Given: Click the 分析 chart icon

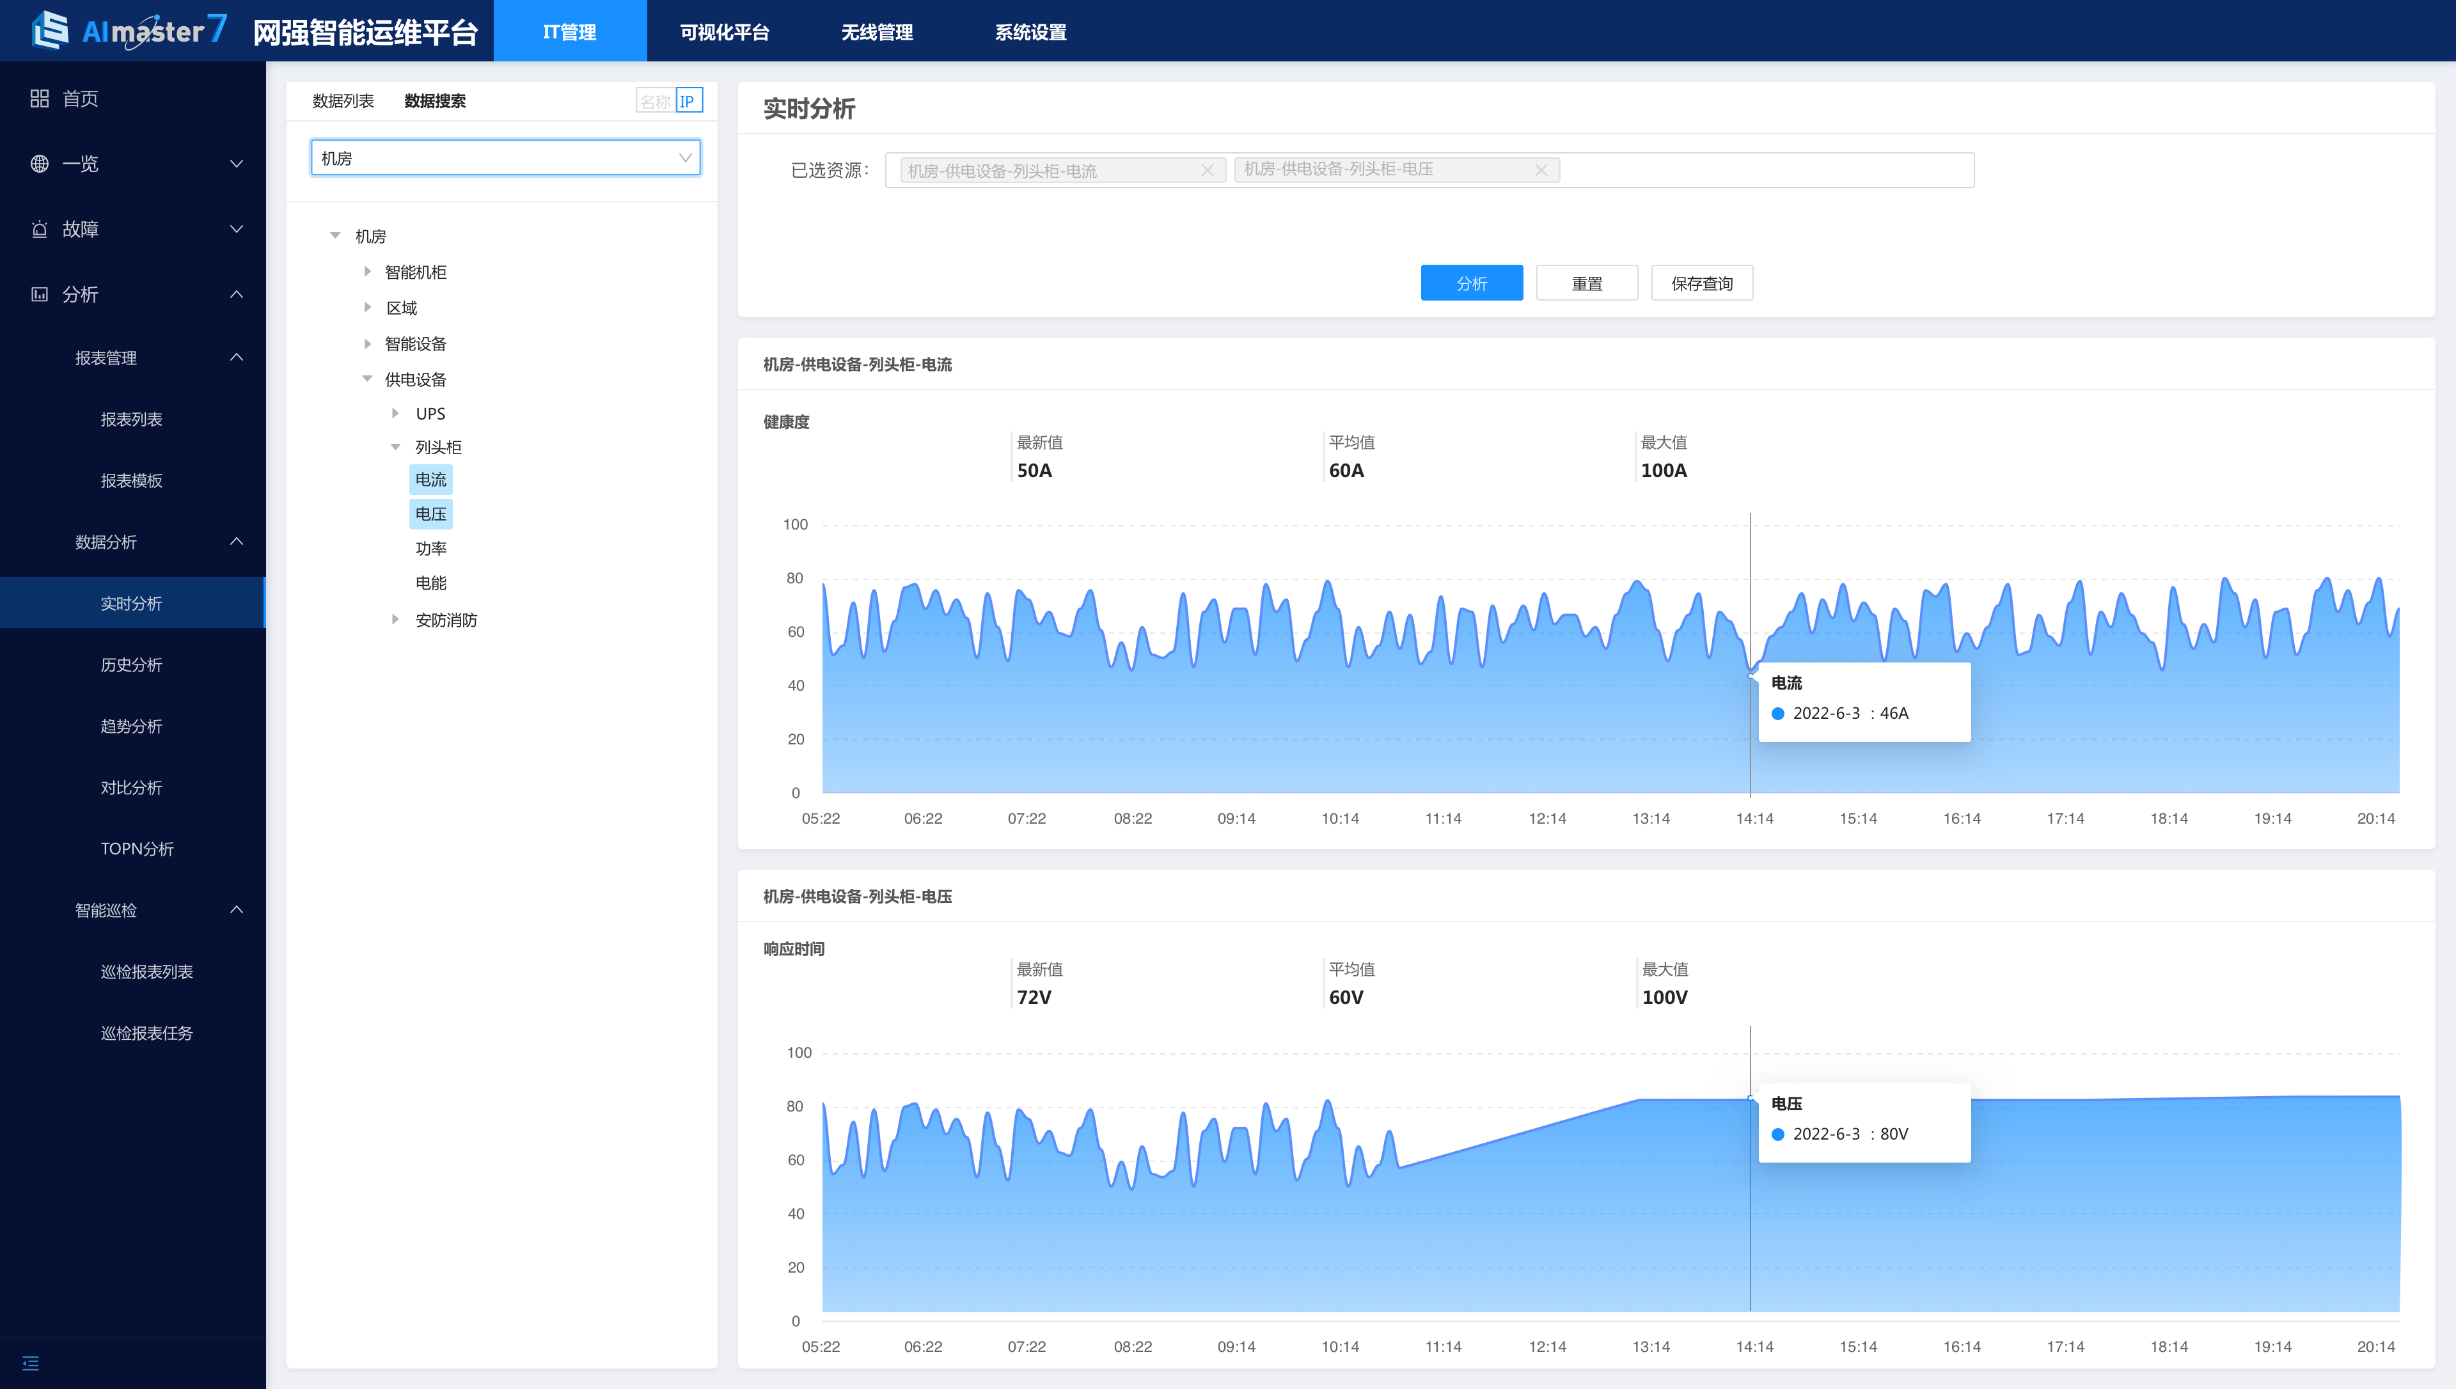Looking at the screenshot, I should [39, 294].
